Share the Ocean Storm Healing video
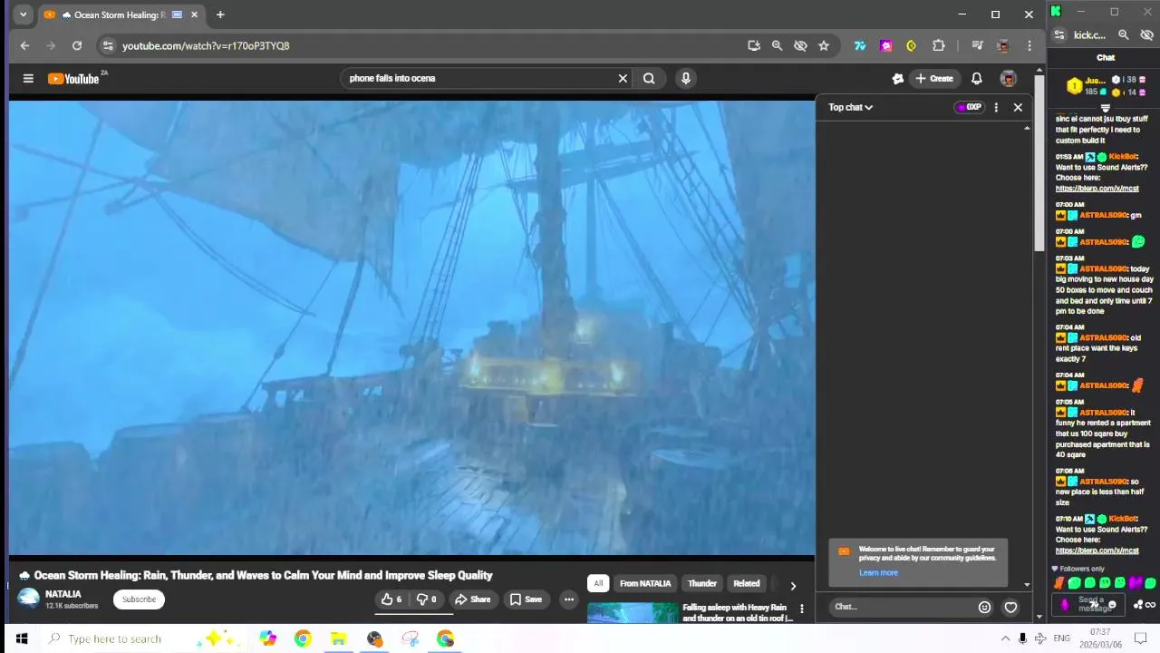The height and width of the screenshot is (653, 1160). (472, 599)
